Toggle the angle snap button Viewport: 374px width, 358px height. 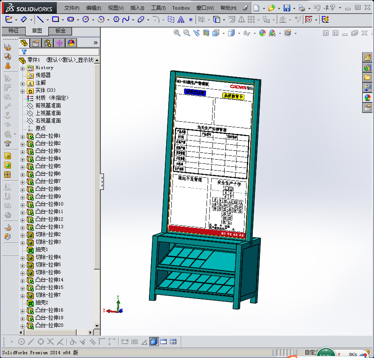pyautogui.click(x=144, y=342)
